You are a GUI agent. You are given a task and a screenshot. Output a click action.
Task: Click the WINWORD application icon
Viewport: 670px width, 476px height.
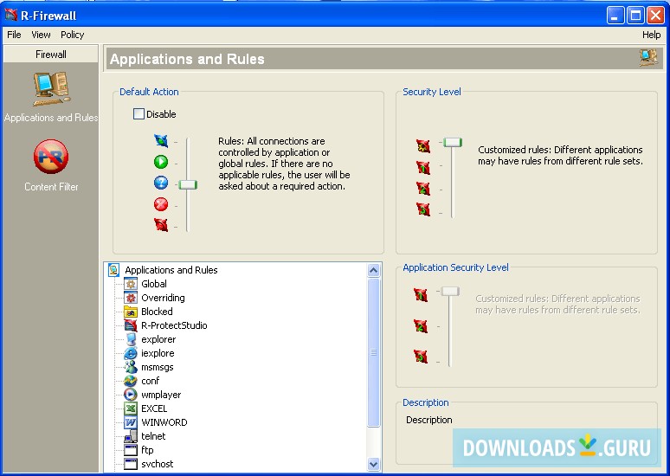click(x=131, y=422)
